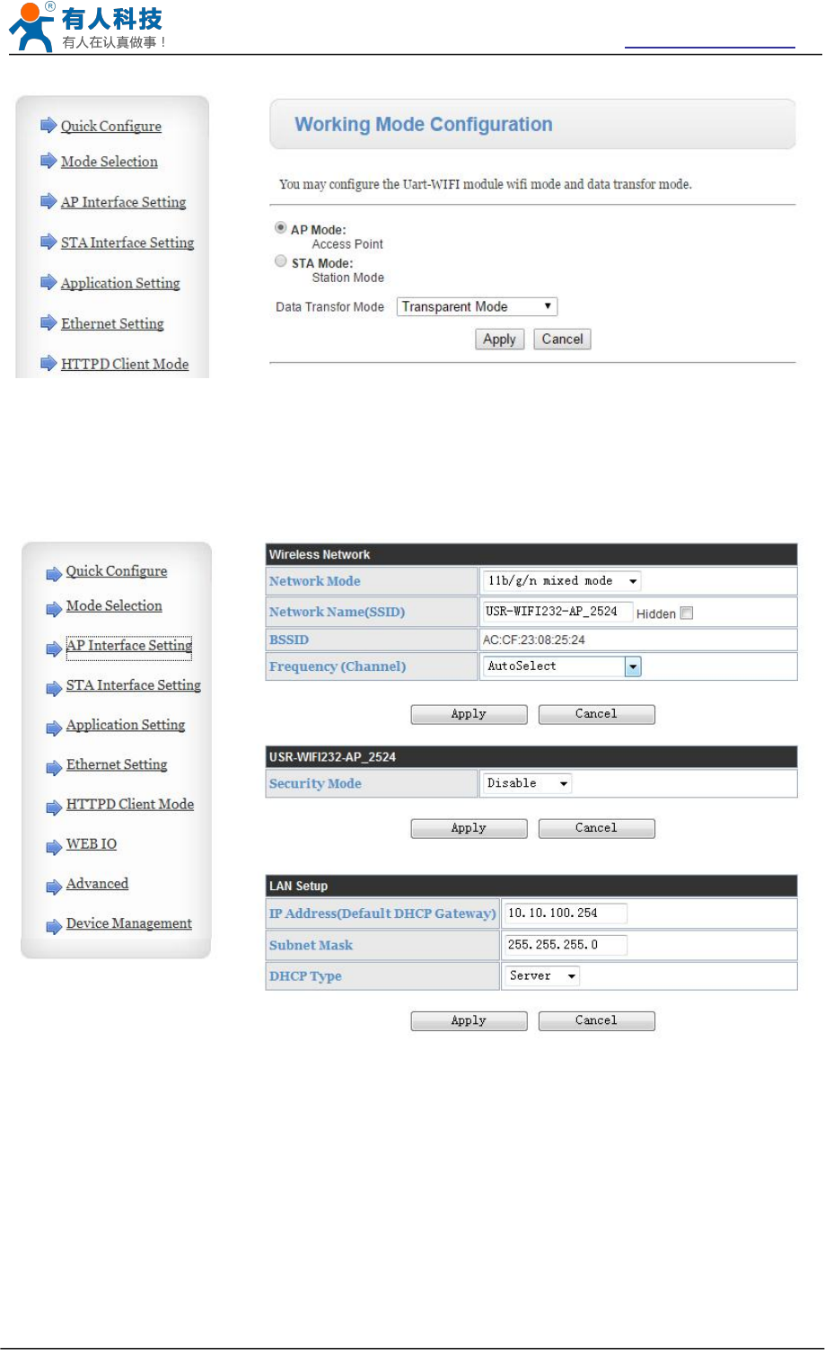Tick the Hidden SSID checkbox
Viewport: 825px width, 1350px height.
pos(687,613)
